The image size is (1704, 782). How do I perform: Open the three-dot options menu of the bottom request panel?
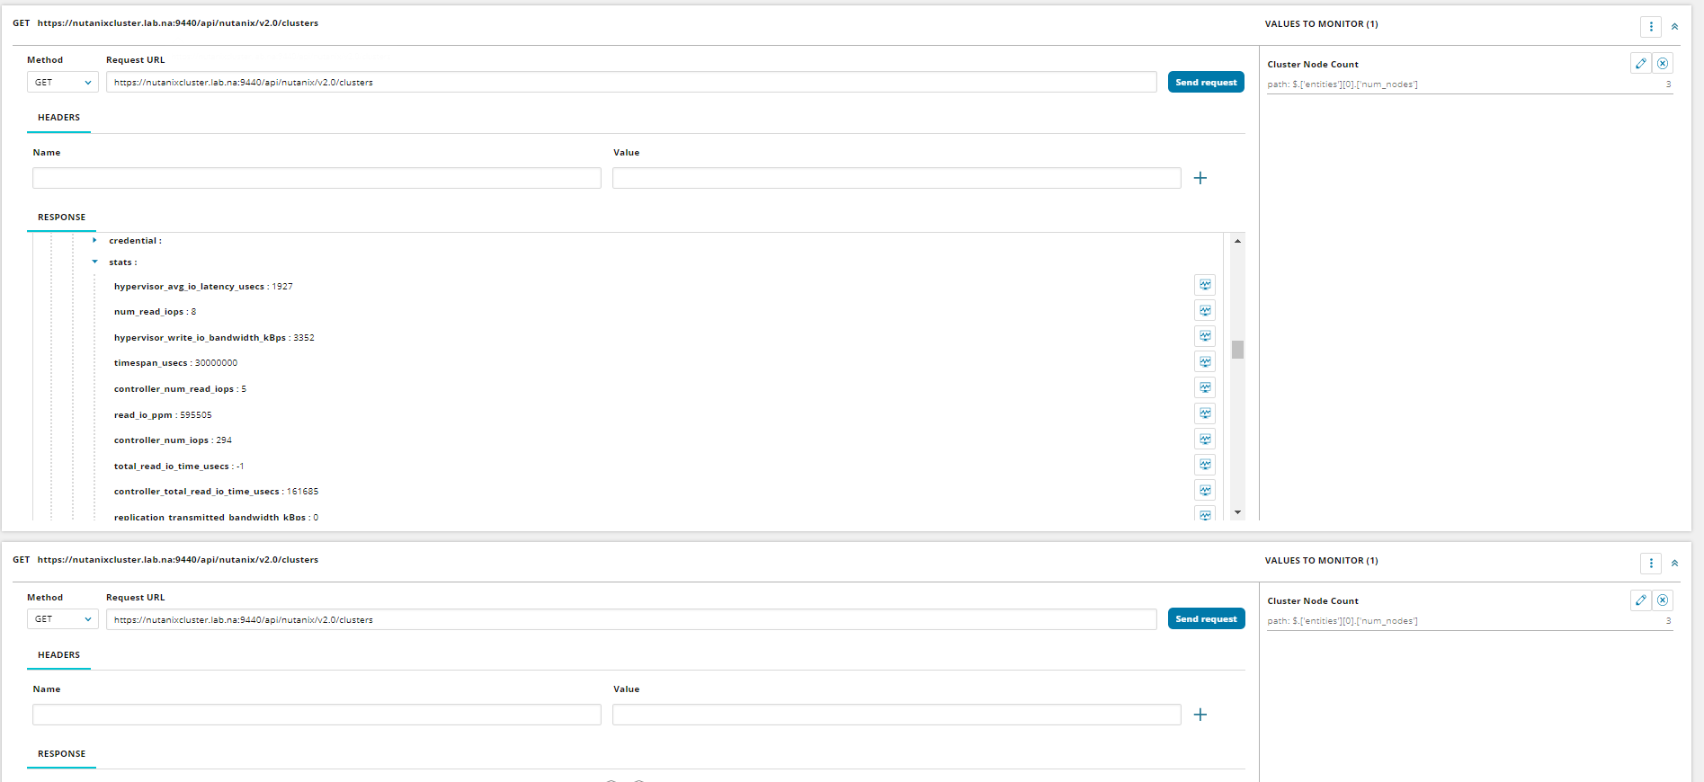(x=1651, y=563)
